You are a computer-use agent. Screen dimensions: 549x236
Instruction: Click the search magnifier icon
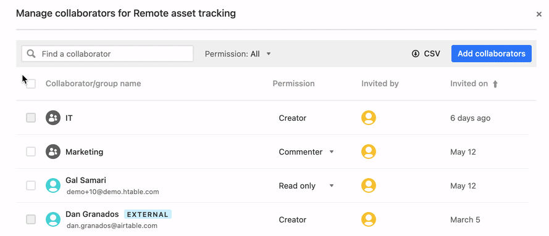tap(31, 54)
